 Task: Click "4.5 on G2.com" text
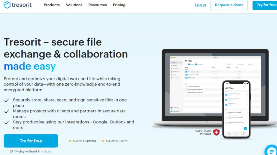pyautogui.click(x=117, y=141)
